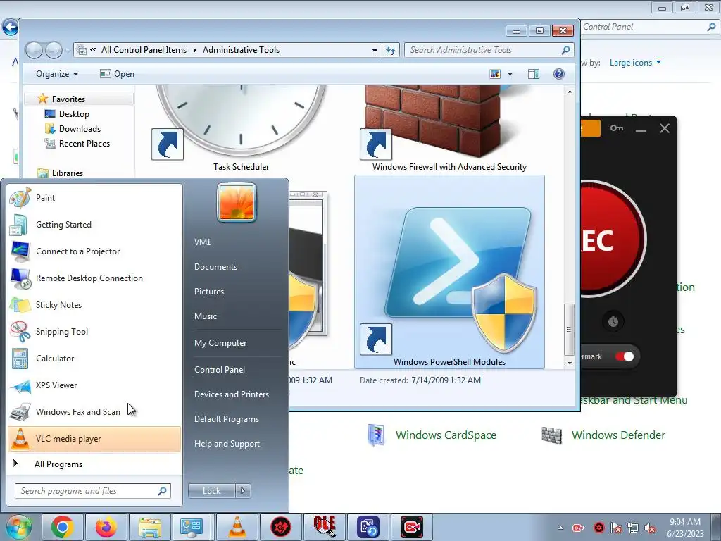Open the help button in Administrative Tools
This screenshot has width=721, height=541.
558,74
